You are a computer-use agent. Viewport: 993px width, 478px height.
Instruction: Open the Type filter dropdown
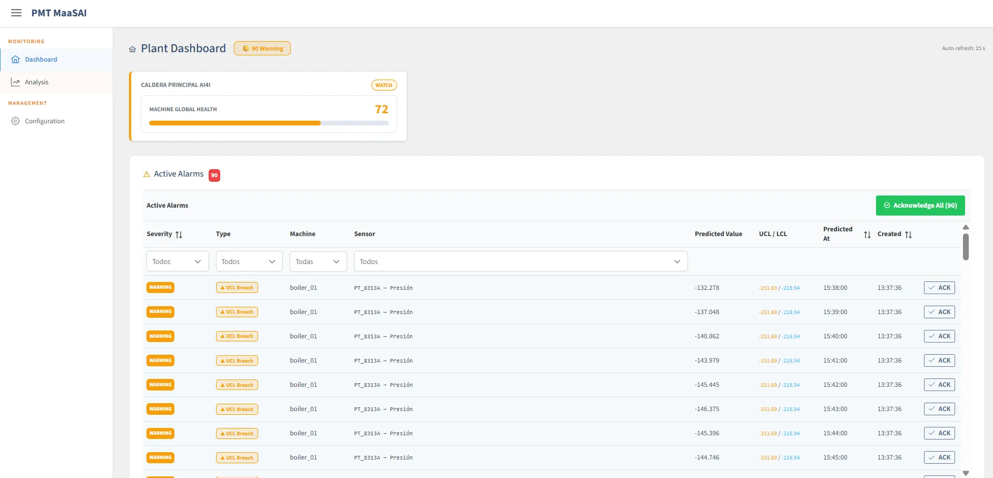pyautogui.click(x=249, y=261)
